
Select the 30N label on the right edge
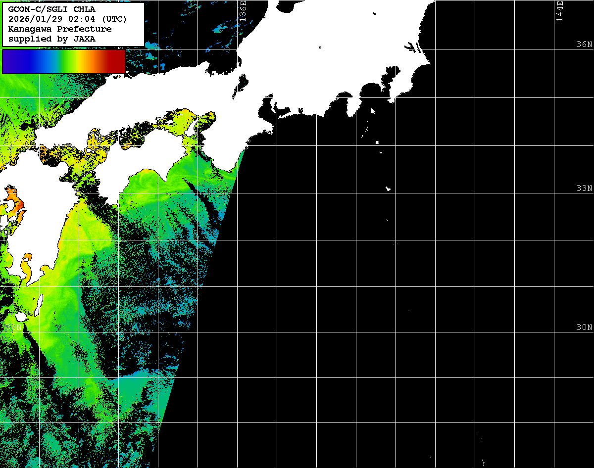(584, 328)
